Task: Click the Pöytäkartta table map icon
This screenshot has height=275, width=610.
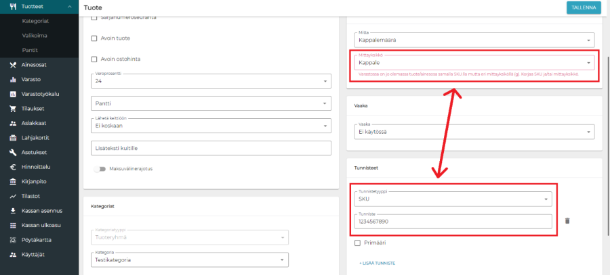Action: click(x=13, y=240)
